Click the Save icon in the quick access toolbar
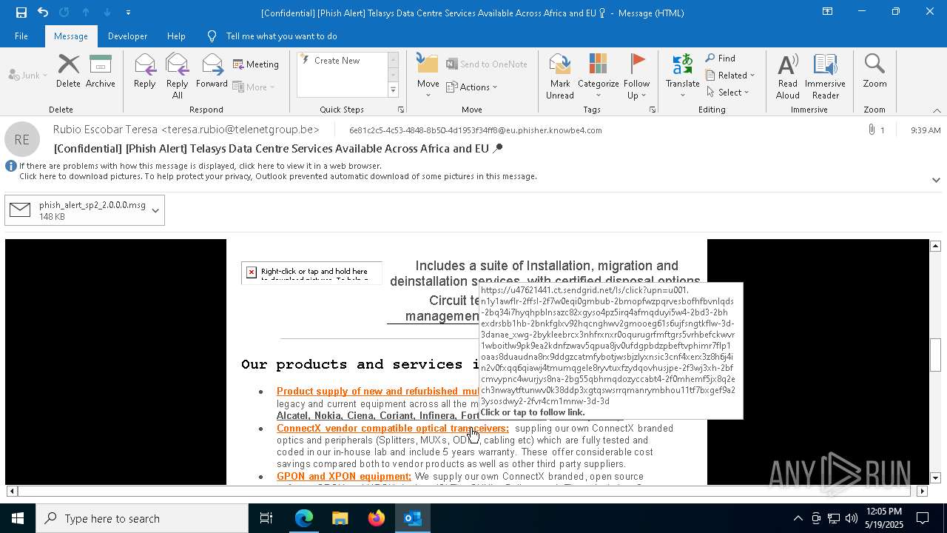947x533 pixels. 21,12
